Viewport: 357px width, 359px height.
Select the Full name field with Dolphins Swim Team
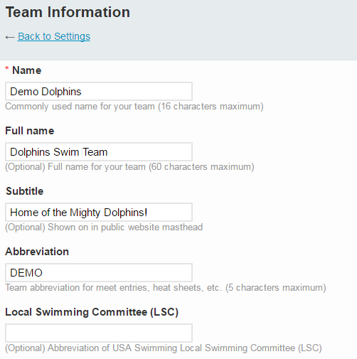[x=99, y=152]
